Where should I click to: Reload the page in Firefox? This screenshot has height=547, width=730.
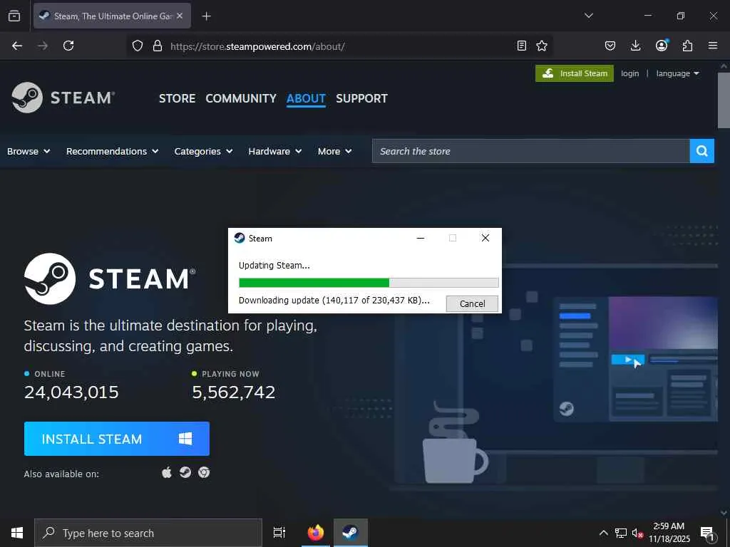point(68,46)
